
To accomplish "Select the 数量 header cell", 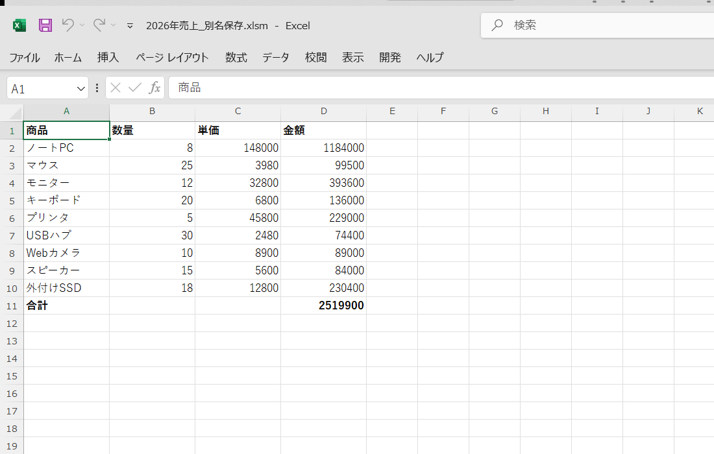I will (152, 130).
